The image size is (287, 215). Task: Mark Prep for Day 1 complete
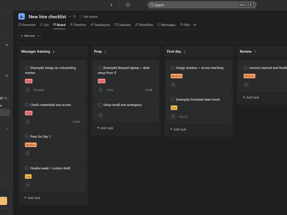click(x=27, y=136)
